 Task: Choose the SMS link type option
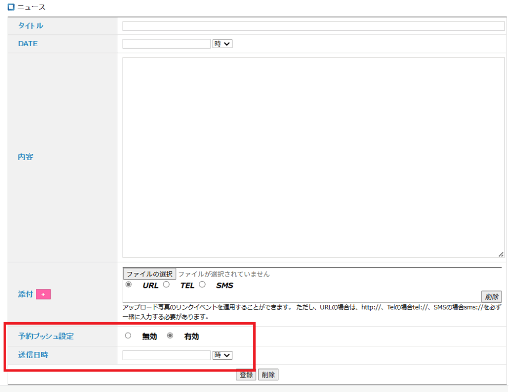click(202, 284)
